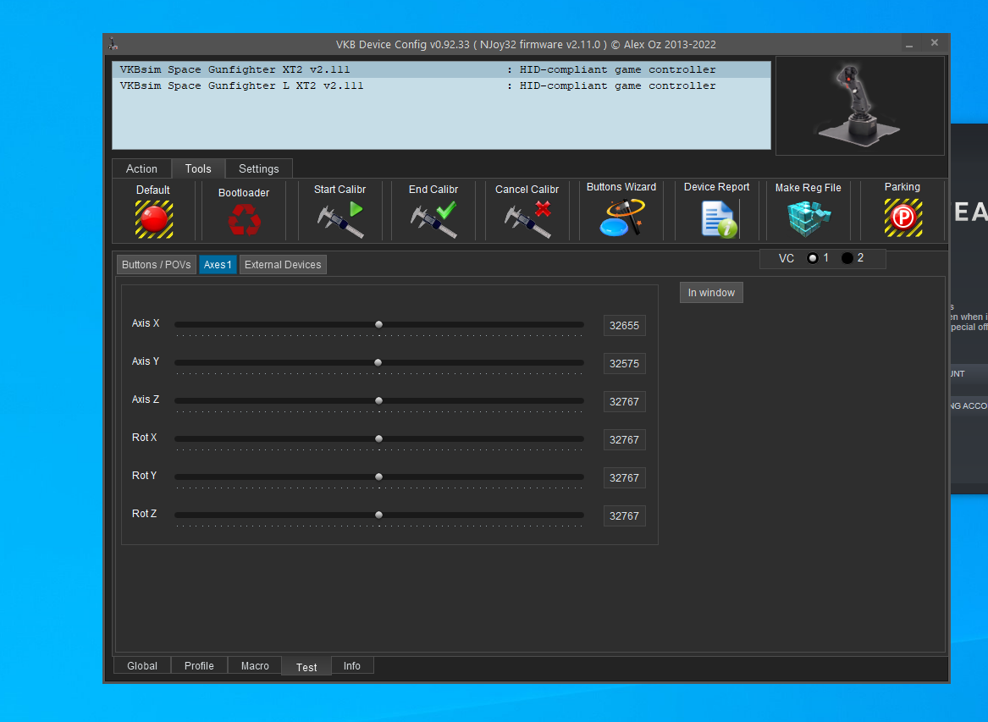988x722 pixels.
Task: Click the Axis Y value field 32575
Action: [x=625, y=363]
